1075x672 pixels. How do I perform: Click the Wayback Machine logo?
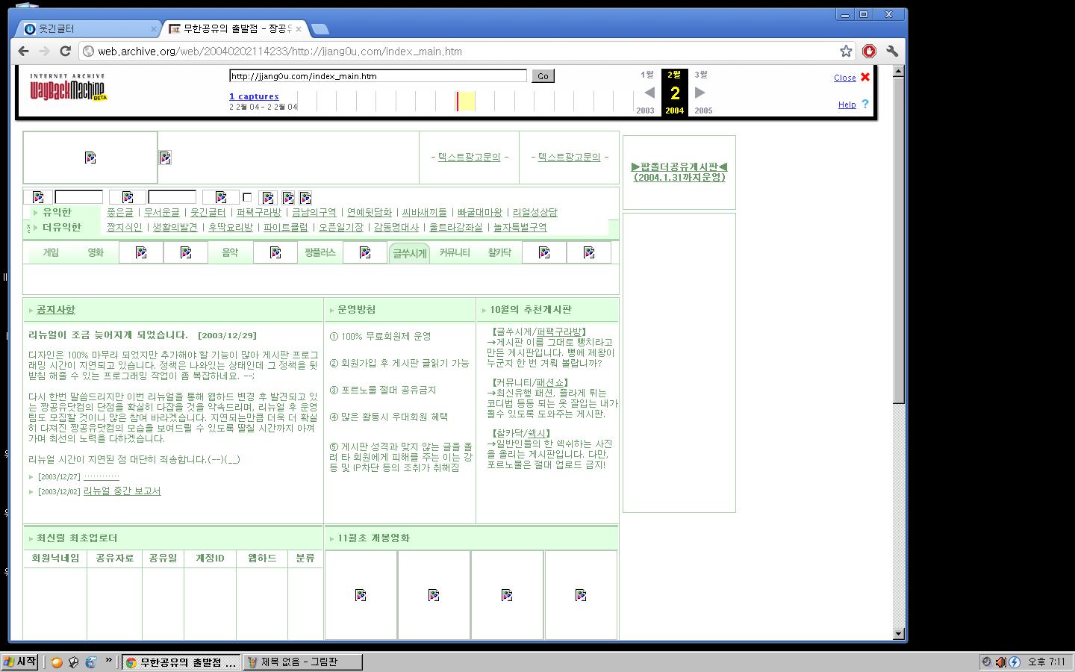point(68,87)
